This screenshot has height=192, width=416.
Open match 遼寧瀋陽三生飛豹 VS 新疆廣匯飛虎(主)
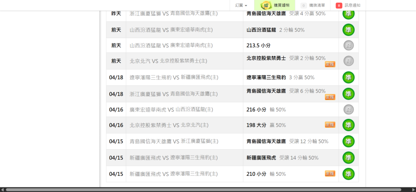174,77
